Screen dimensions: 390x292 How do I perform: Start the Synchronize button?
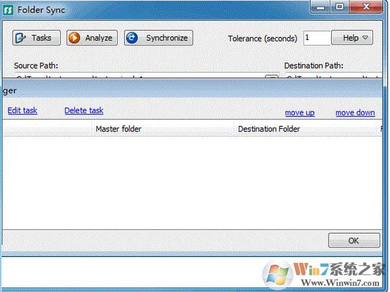[x=158, y=38]
